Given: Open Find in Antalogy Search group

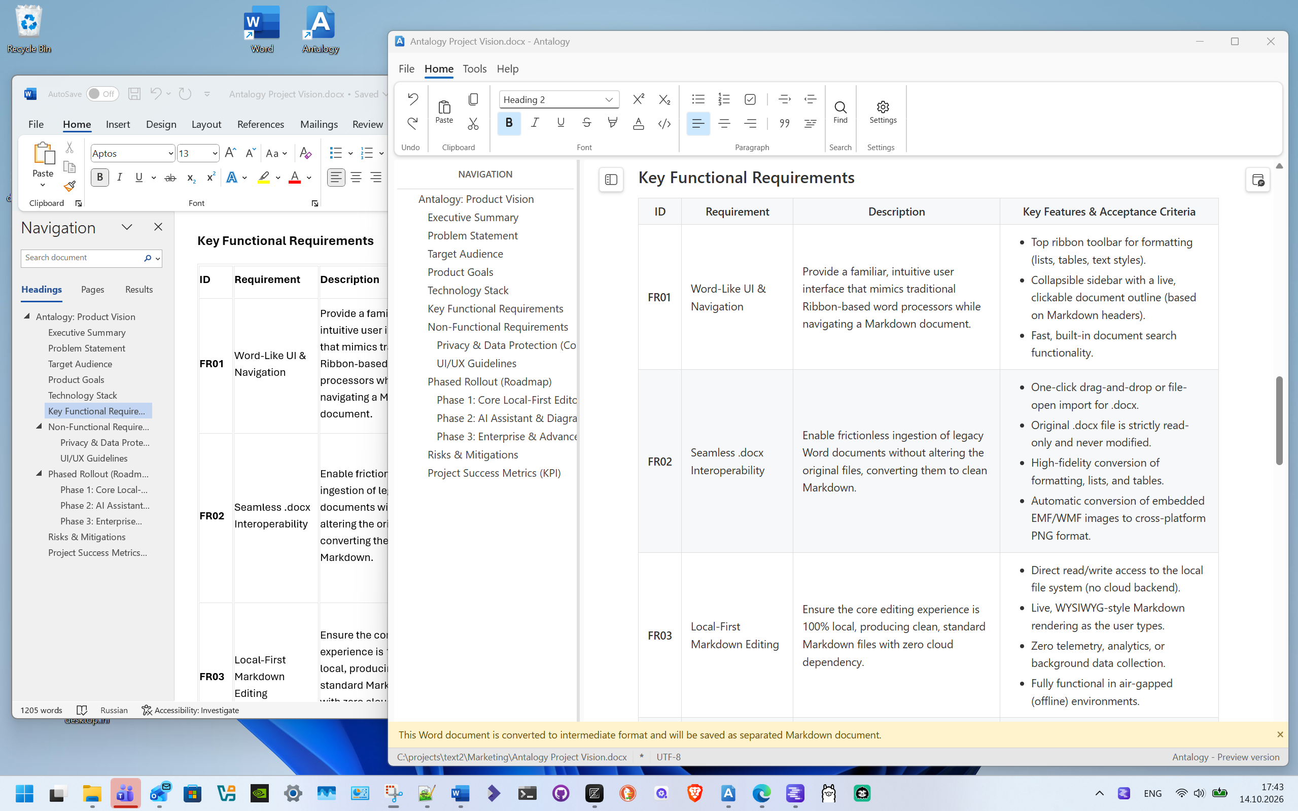Looking at the screenshot, I should tap(840, 112).
